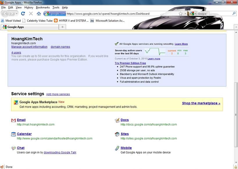Open the Help menu
The height and width of the screenshot is (169, 238).
pos(65,8)
